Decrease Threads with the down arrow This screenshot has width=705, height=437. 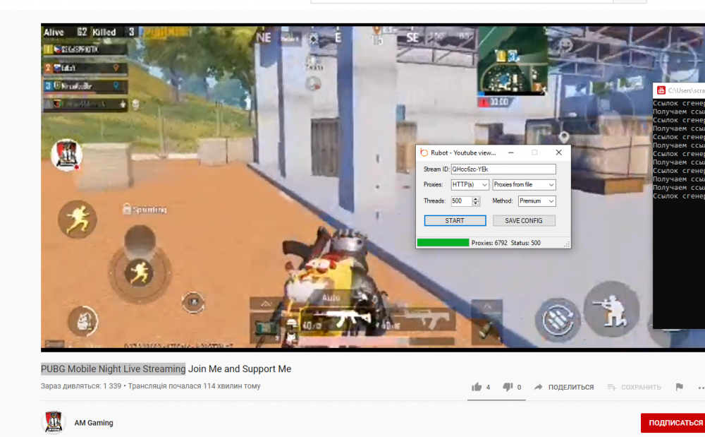[476, 204]
